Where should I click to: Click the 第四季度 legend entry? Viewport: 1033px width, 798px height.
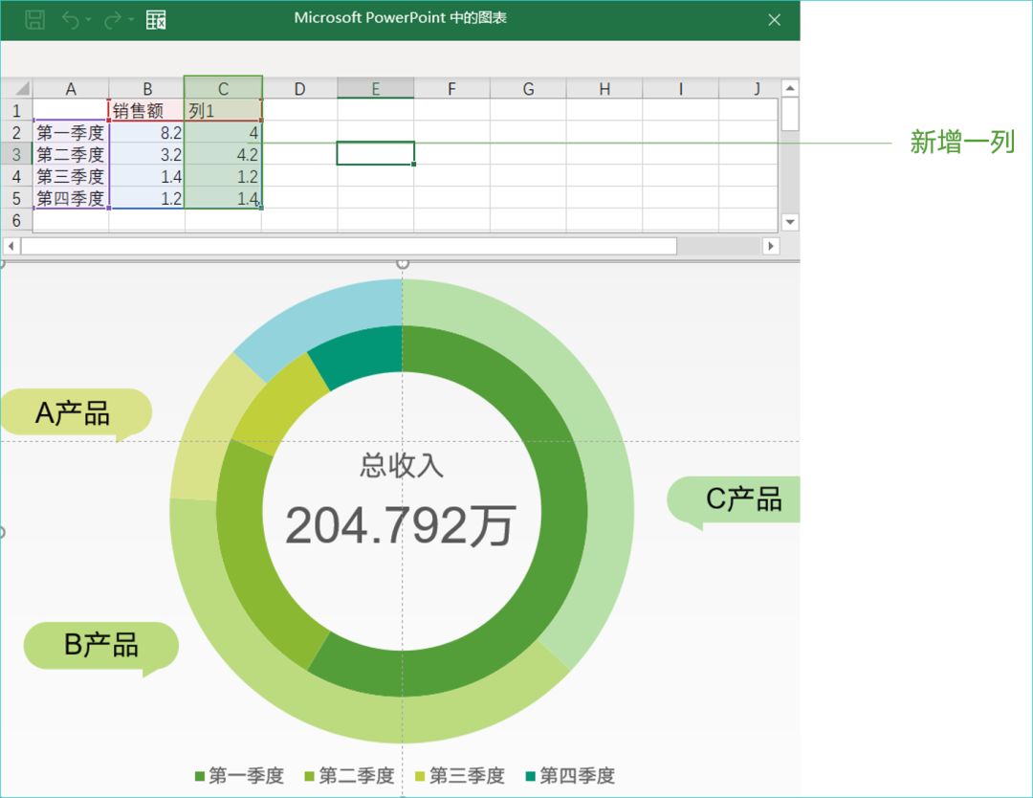(x=570, y=776)
